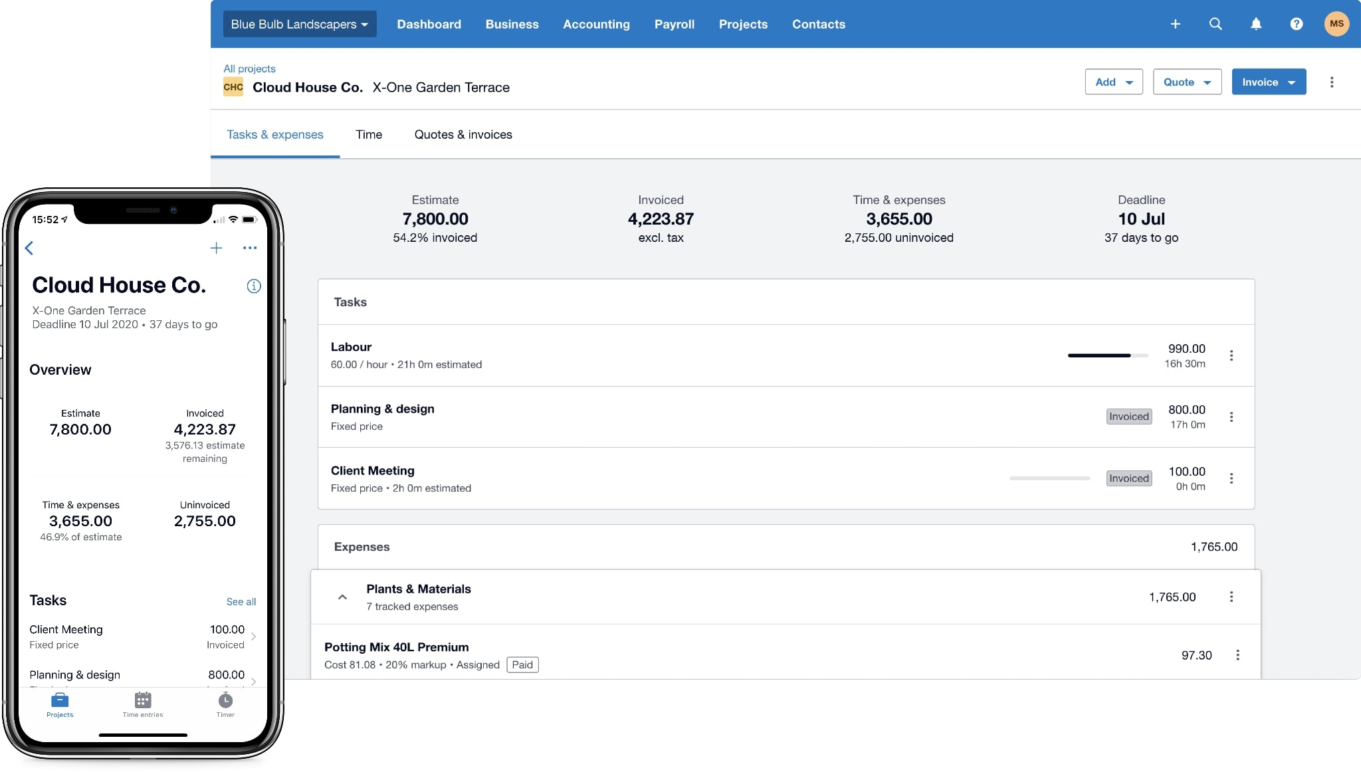Tap the project info icon on the phone
Image resolution: width=1361 pixels, height=774 pixels.
pyautogui.click(x=253, y=286)
